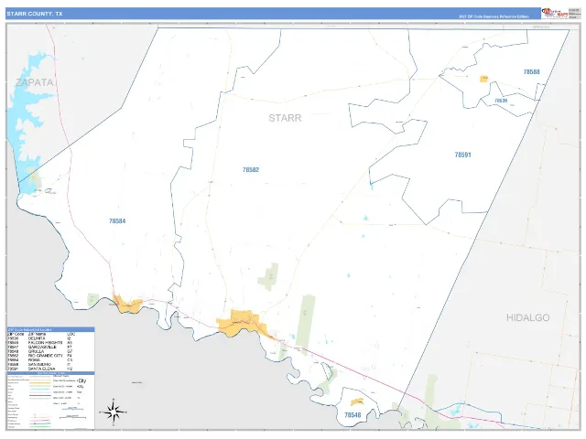Click the ZIP code label 78536

point(501,101)
